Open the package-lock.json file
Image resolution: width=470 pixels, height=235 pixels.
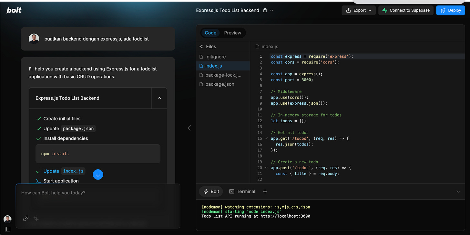pos(223,75)
